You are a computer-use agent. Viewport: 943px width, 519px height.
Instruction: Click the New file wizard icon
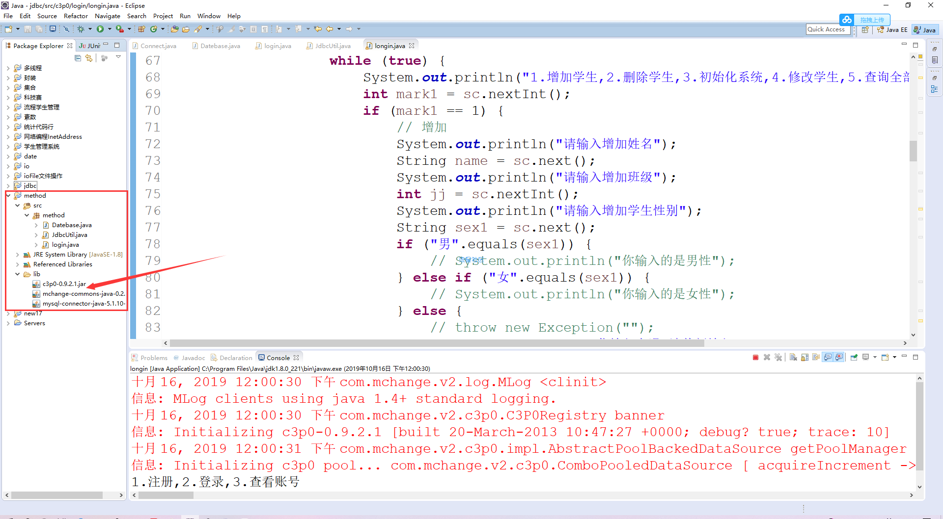pos(8,29)
